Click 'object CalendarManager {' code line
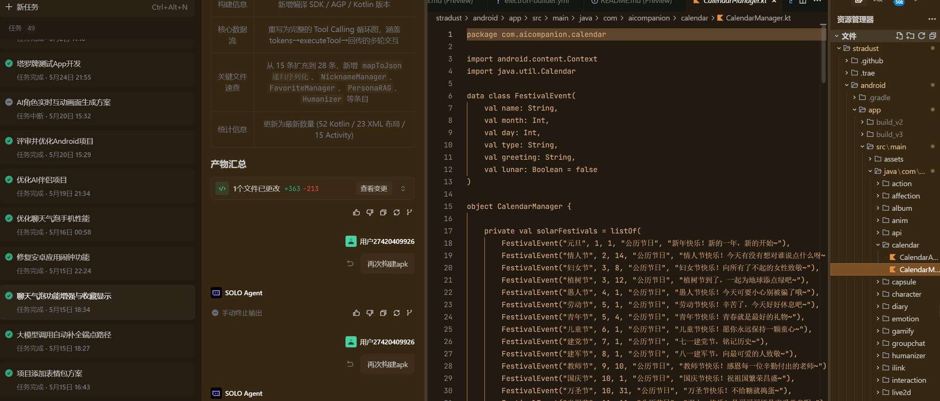940x401 pixels. coord(519,206)
